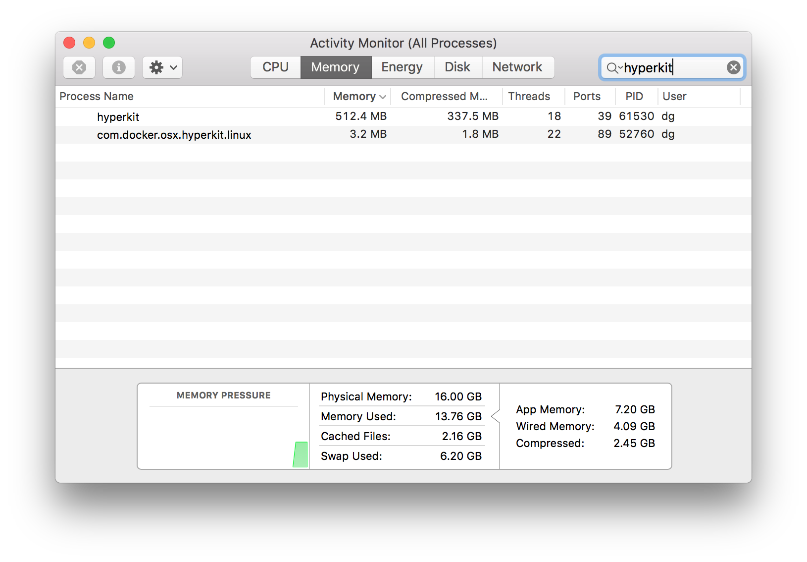Select the hyperkit process row
Screen dimensions: 807x562
point(403,117)
